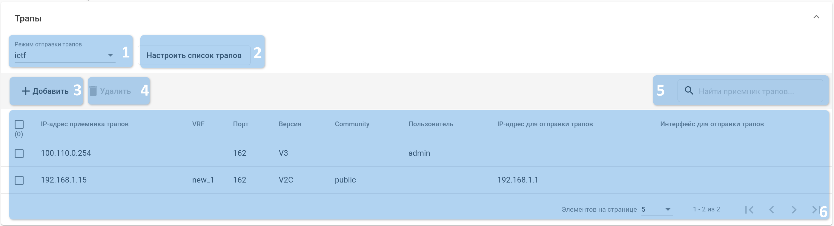Click the trash icon for Удалить
Image resolution: width=834 pixels, height=226 pixels.
point(93,91)
